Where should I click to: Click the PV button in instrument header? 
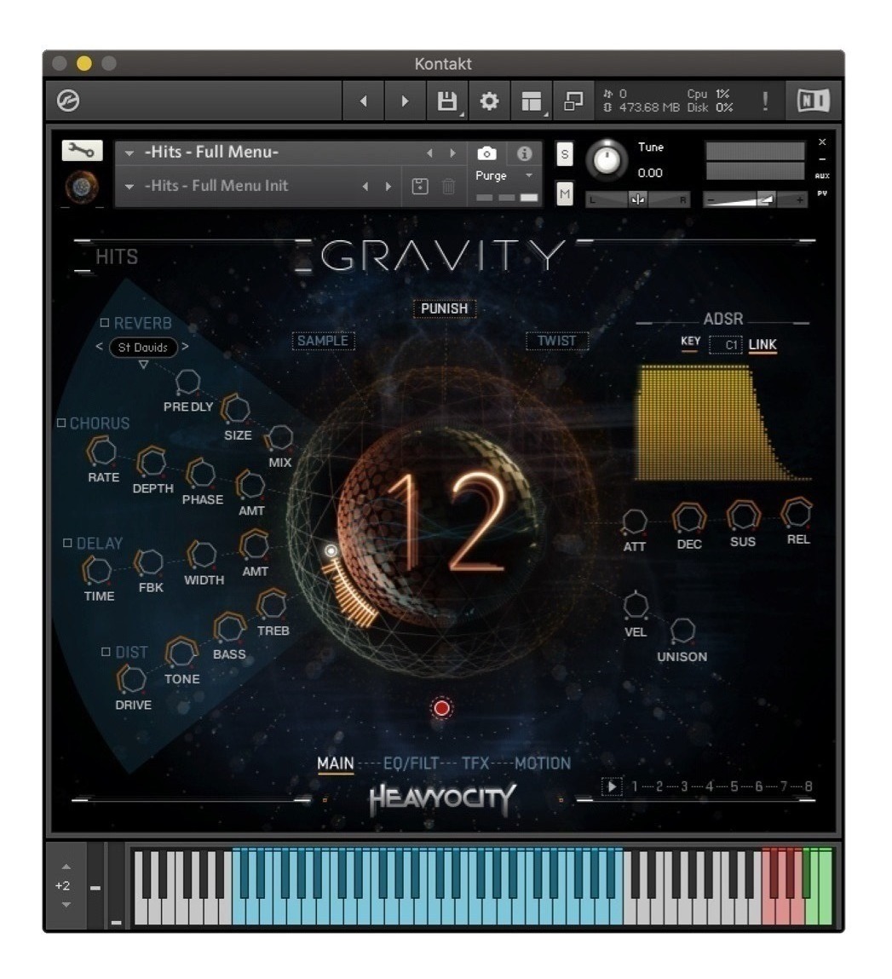[821, 193]
